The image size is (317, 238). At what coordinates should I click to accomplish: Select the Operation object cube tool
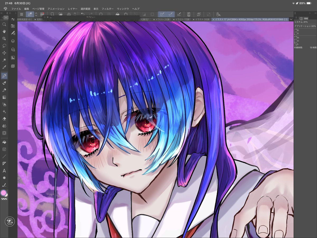pos(4,39)
